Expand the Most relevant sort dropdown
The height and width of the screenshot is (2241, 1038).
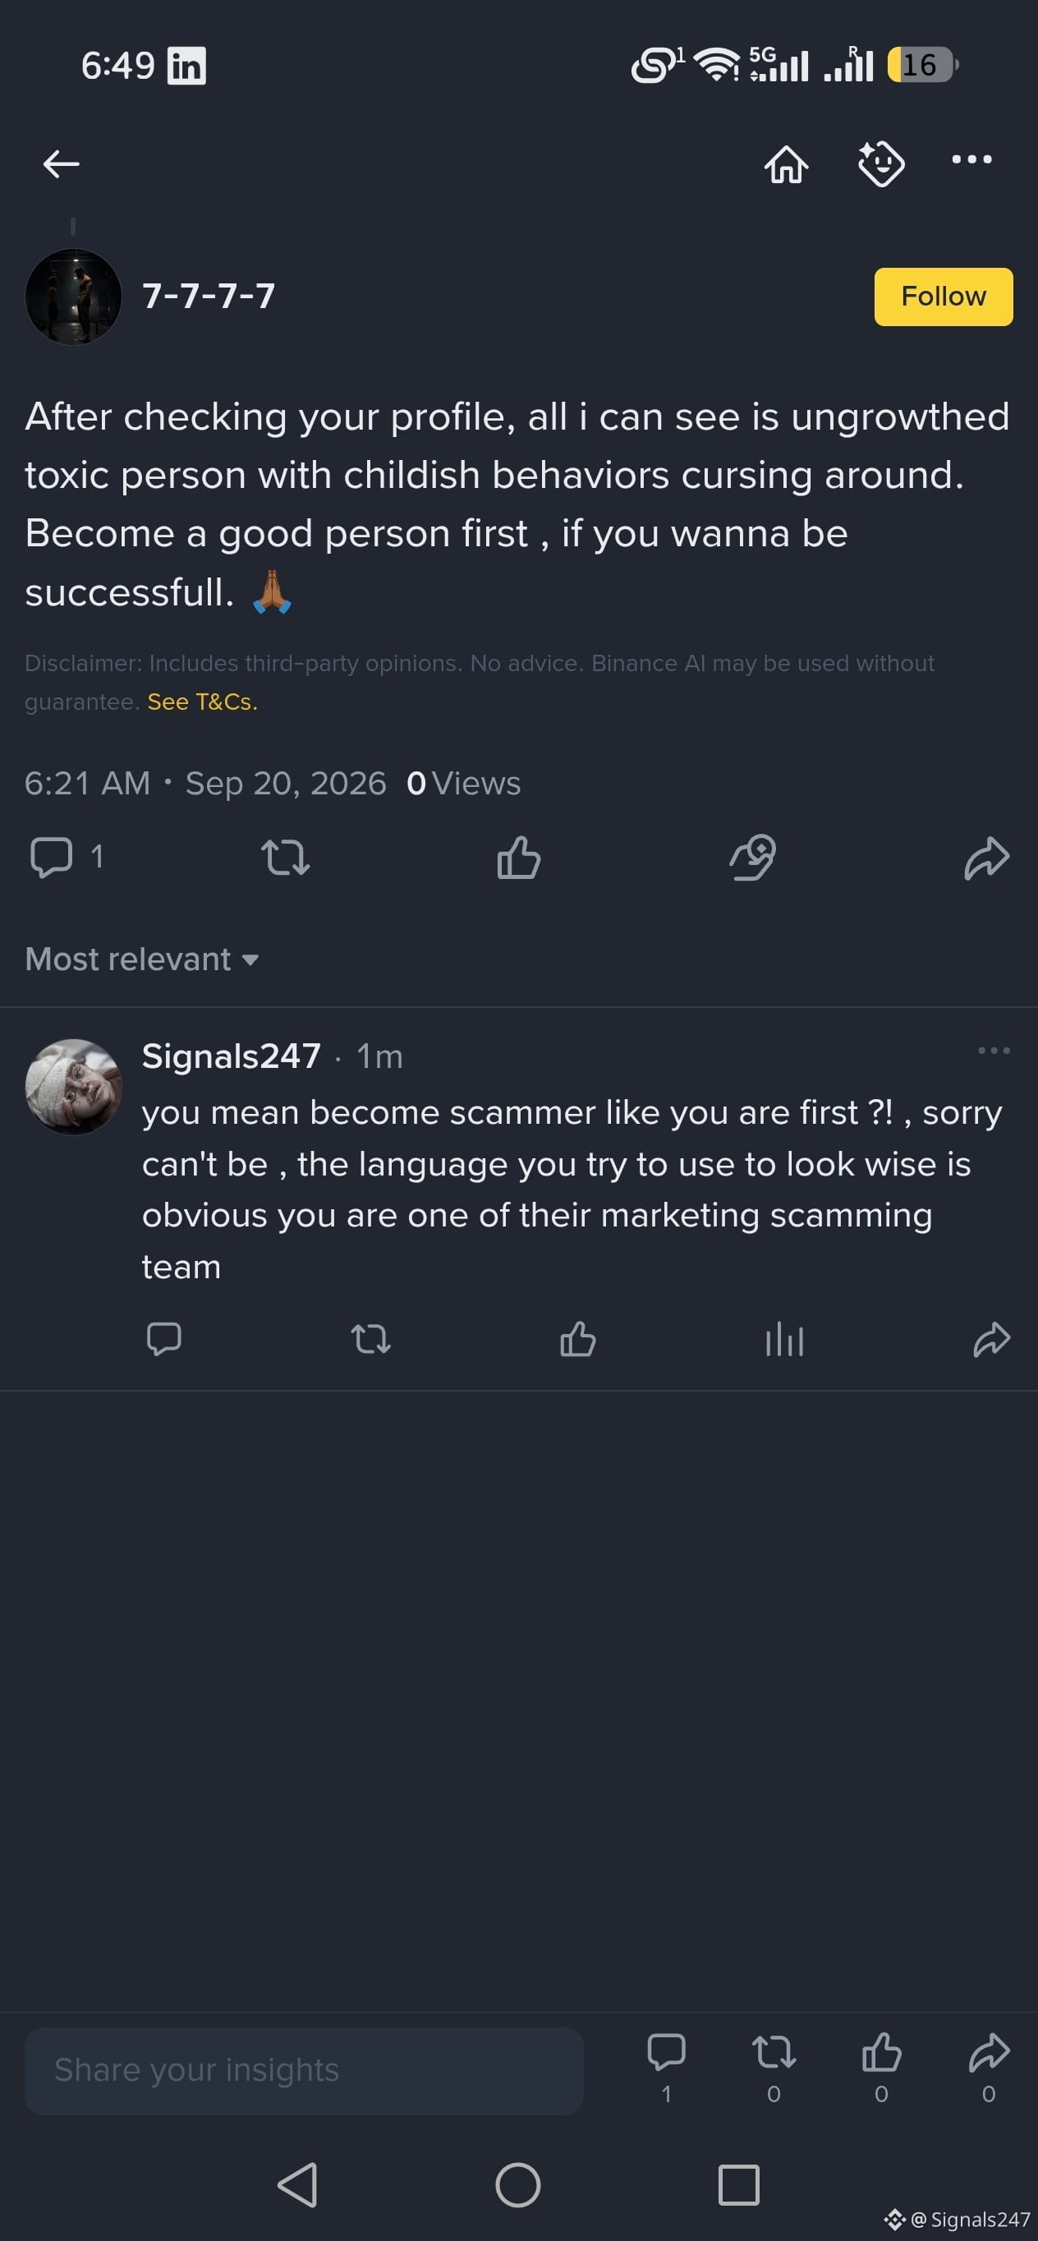[142, 959]
